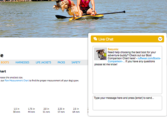Screen dimensions: 167x117
Task: Switch to the LIFE JACKETS tab
Action: (x=43, y=62)
